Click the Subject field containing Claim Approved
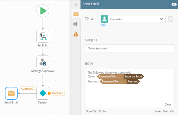 [x=130, y=48]
